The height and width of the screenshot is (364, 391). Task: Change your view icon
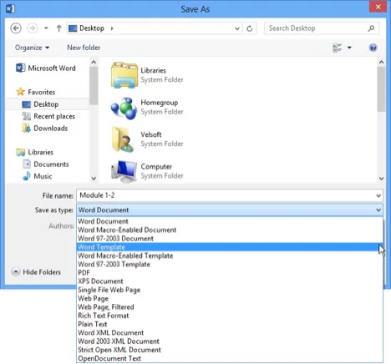338,48
